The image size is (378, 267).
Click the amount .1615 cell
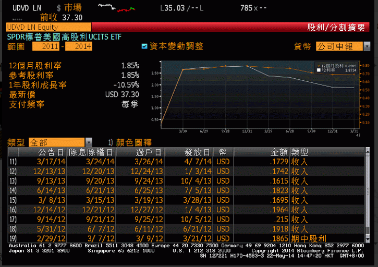(279, 181)
